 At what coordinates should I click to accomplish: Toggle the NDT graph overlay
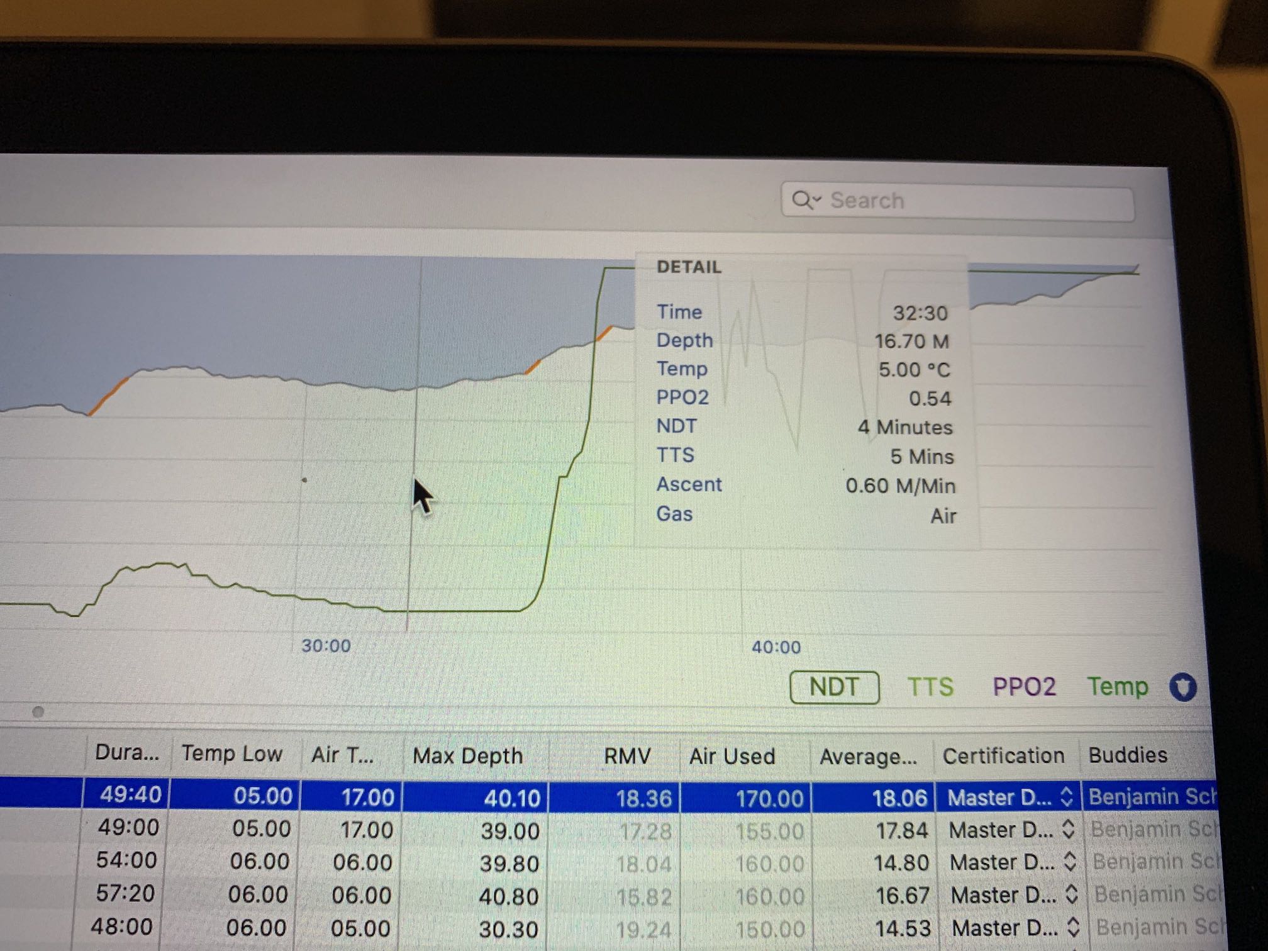point(834,687)
